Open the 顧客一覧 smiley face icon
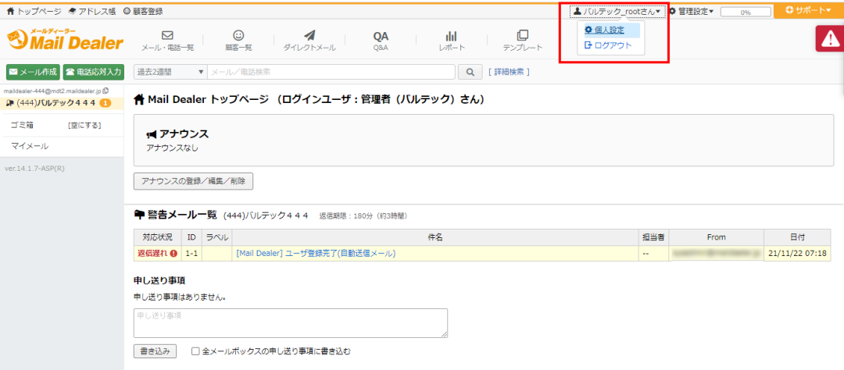Image resolution: width=844 pixels, height=370 pixels. click(x=238, y=35)
